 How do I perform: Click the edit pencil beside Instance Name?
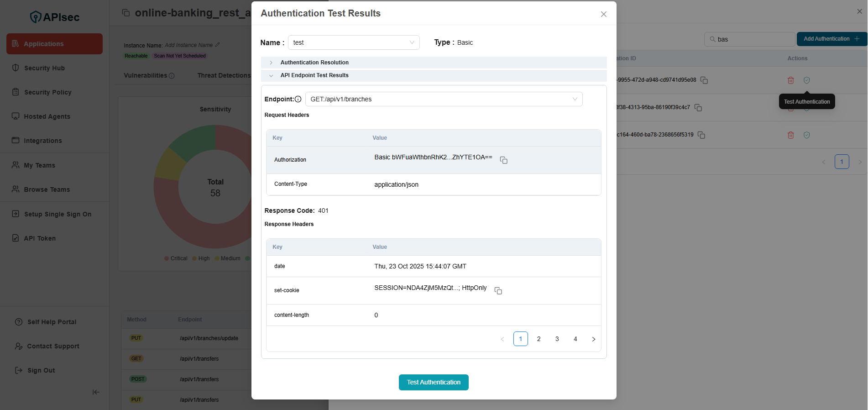[x=218, y=45]
